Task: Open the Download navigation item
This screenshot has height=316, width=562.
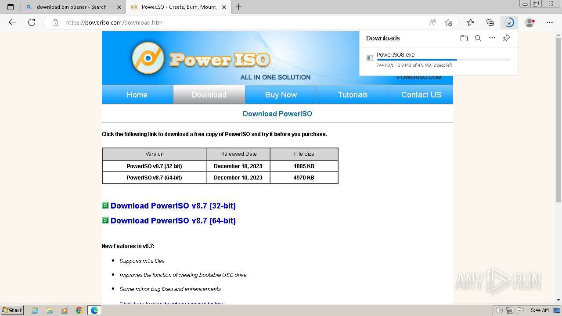Action: pyautogui.click(x=209, y=95)
